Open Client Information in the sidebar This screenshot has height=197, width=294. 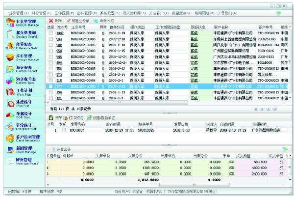(x=22, y=139)
